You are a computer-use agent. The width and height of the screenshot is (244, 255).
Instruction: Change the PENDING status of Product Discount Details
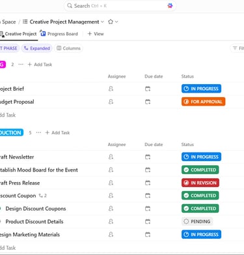[197, 222]
